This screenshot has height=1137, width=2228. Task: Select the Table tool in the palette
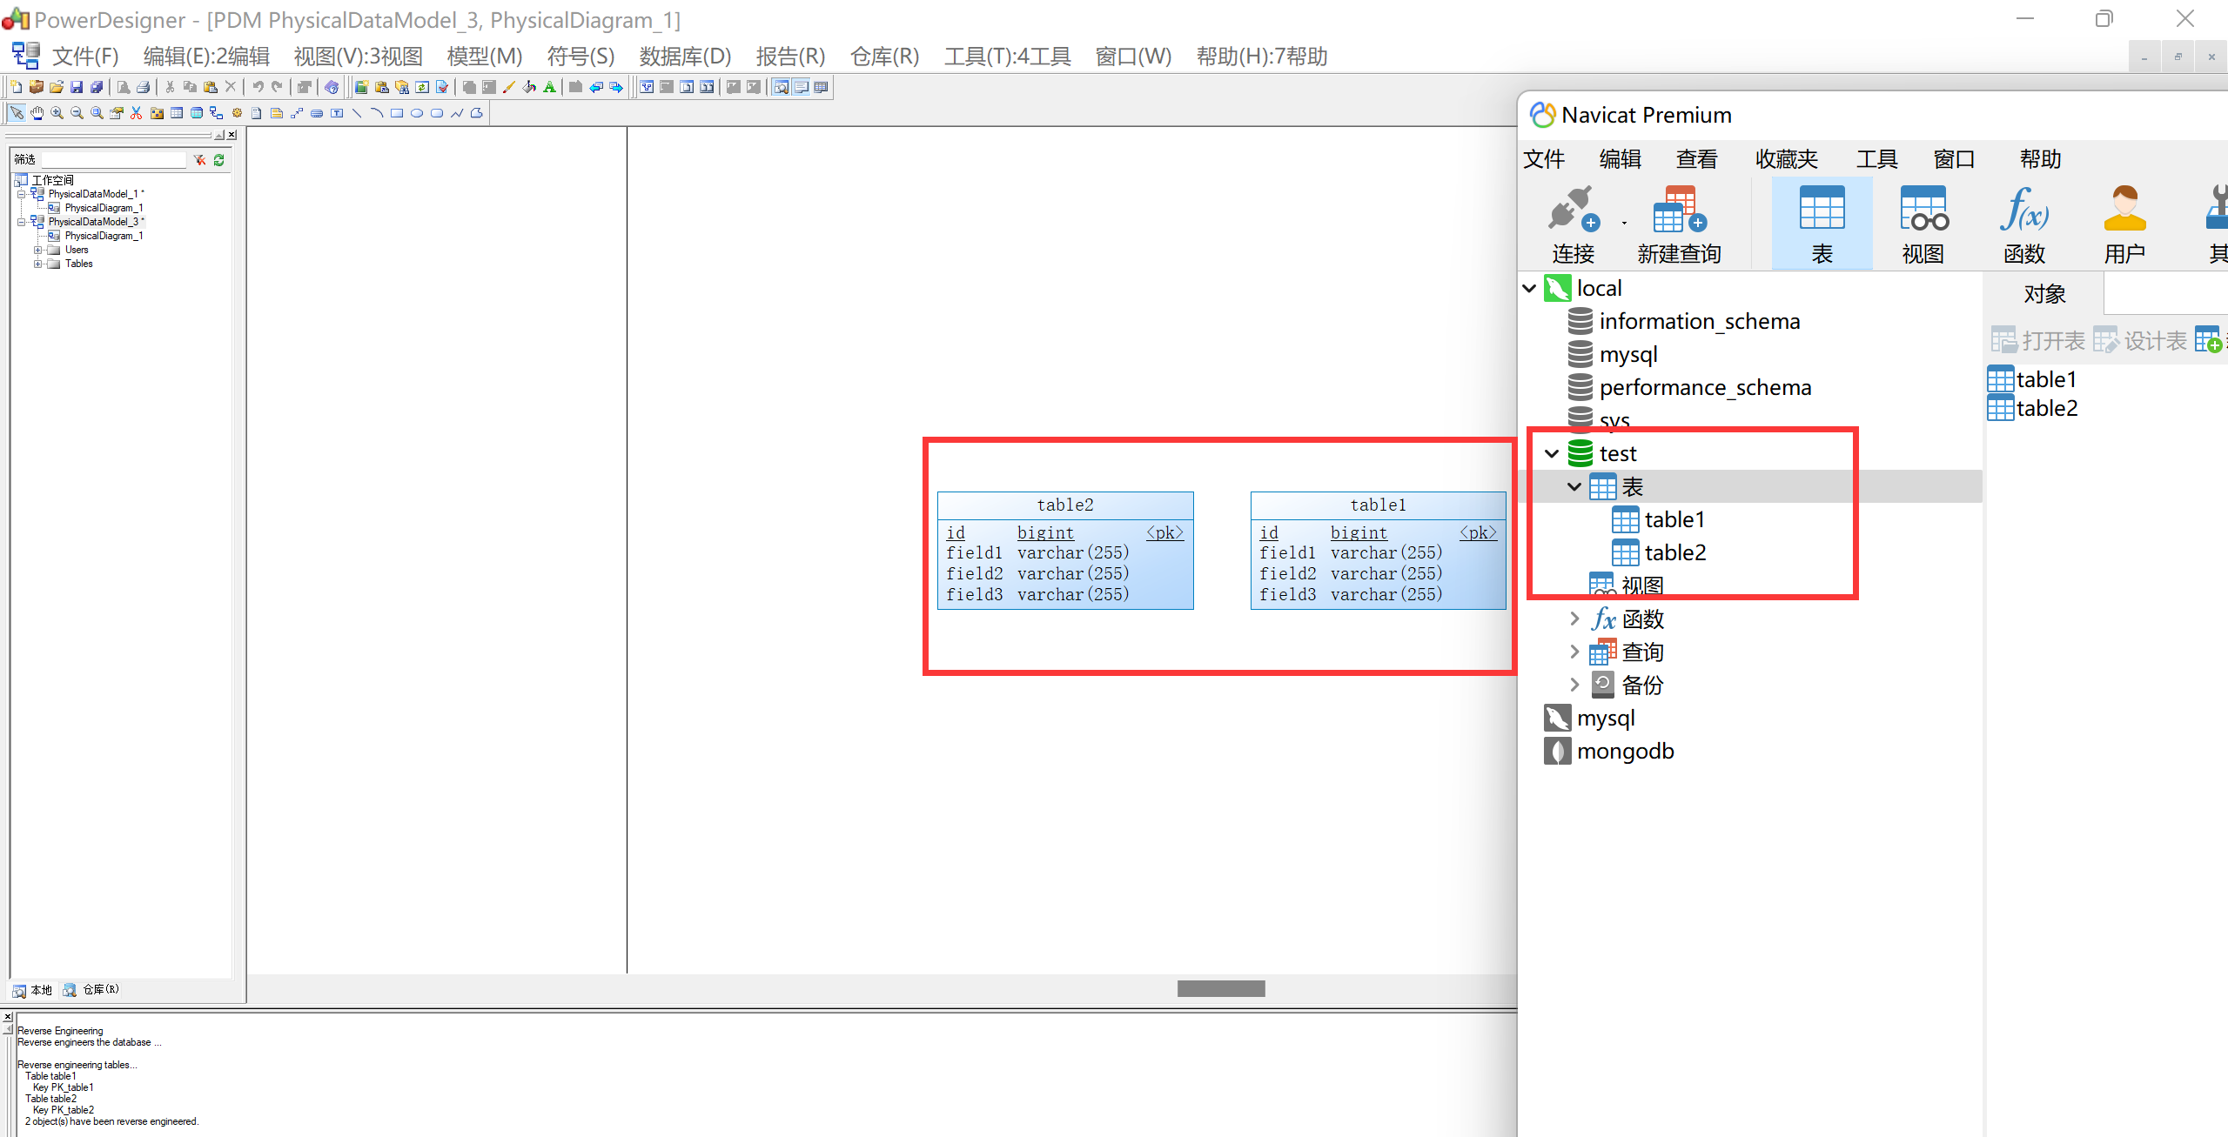tap(177, 113)
